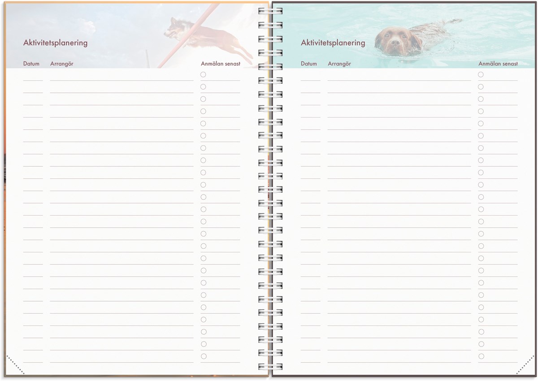The image size is (538, 381).
Task: Click Anmälan senast header on right page
Action: 498,64
